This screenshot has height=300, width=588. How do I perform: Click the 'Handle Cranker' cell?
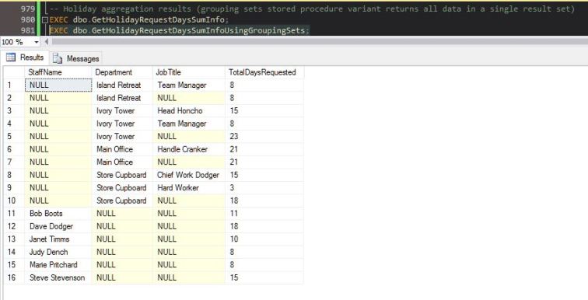[189, 149]
